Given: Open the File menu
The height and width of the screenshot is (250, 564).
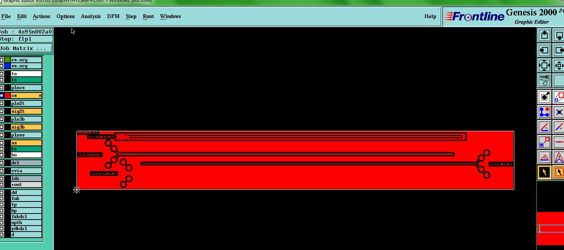Looking at the screenshot, I should [x=6, y=16].
